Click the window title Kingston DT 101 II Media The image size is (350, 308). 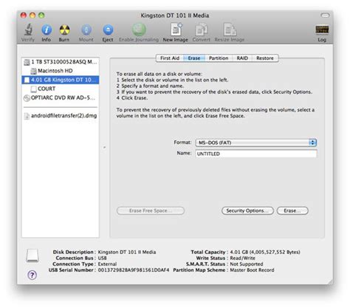[x=175, y=16]
